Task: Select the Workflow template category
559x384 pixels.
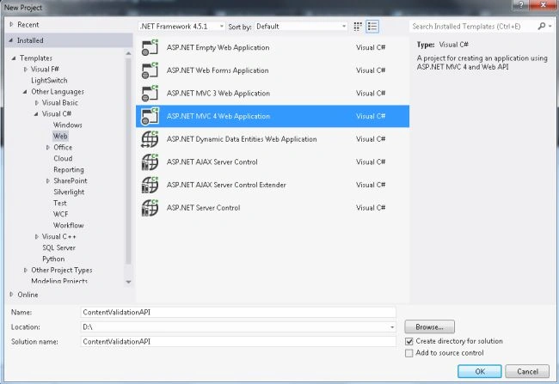Action: pos(69,225)
